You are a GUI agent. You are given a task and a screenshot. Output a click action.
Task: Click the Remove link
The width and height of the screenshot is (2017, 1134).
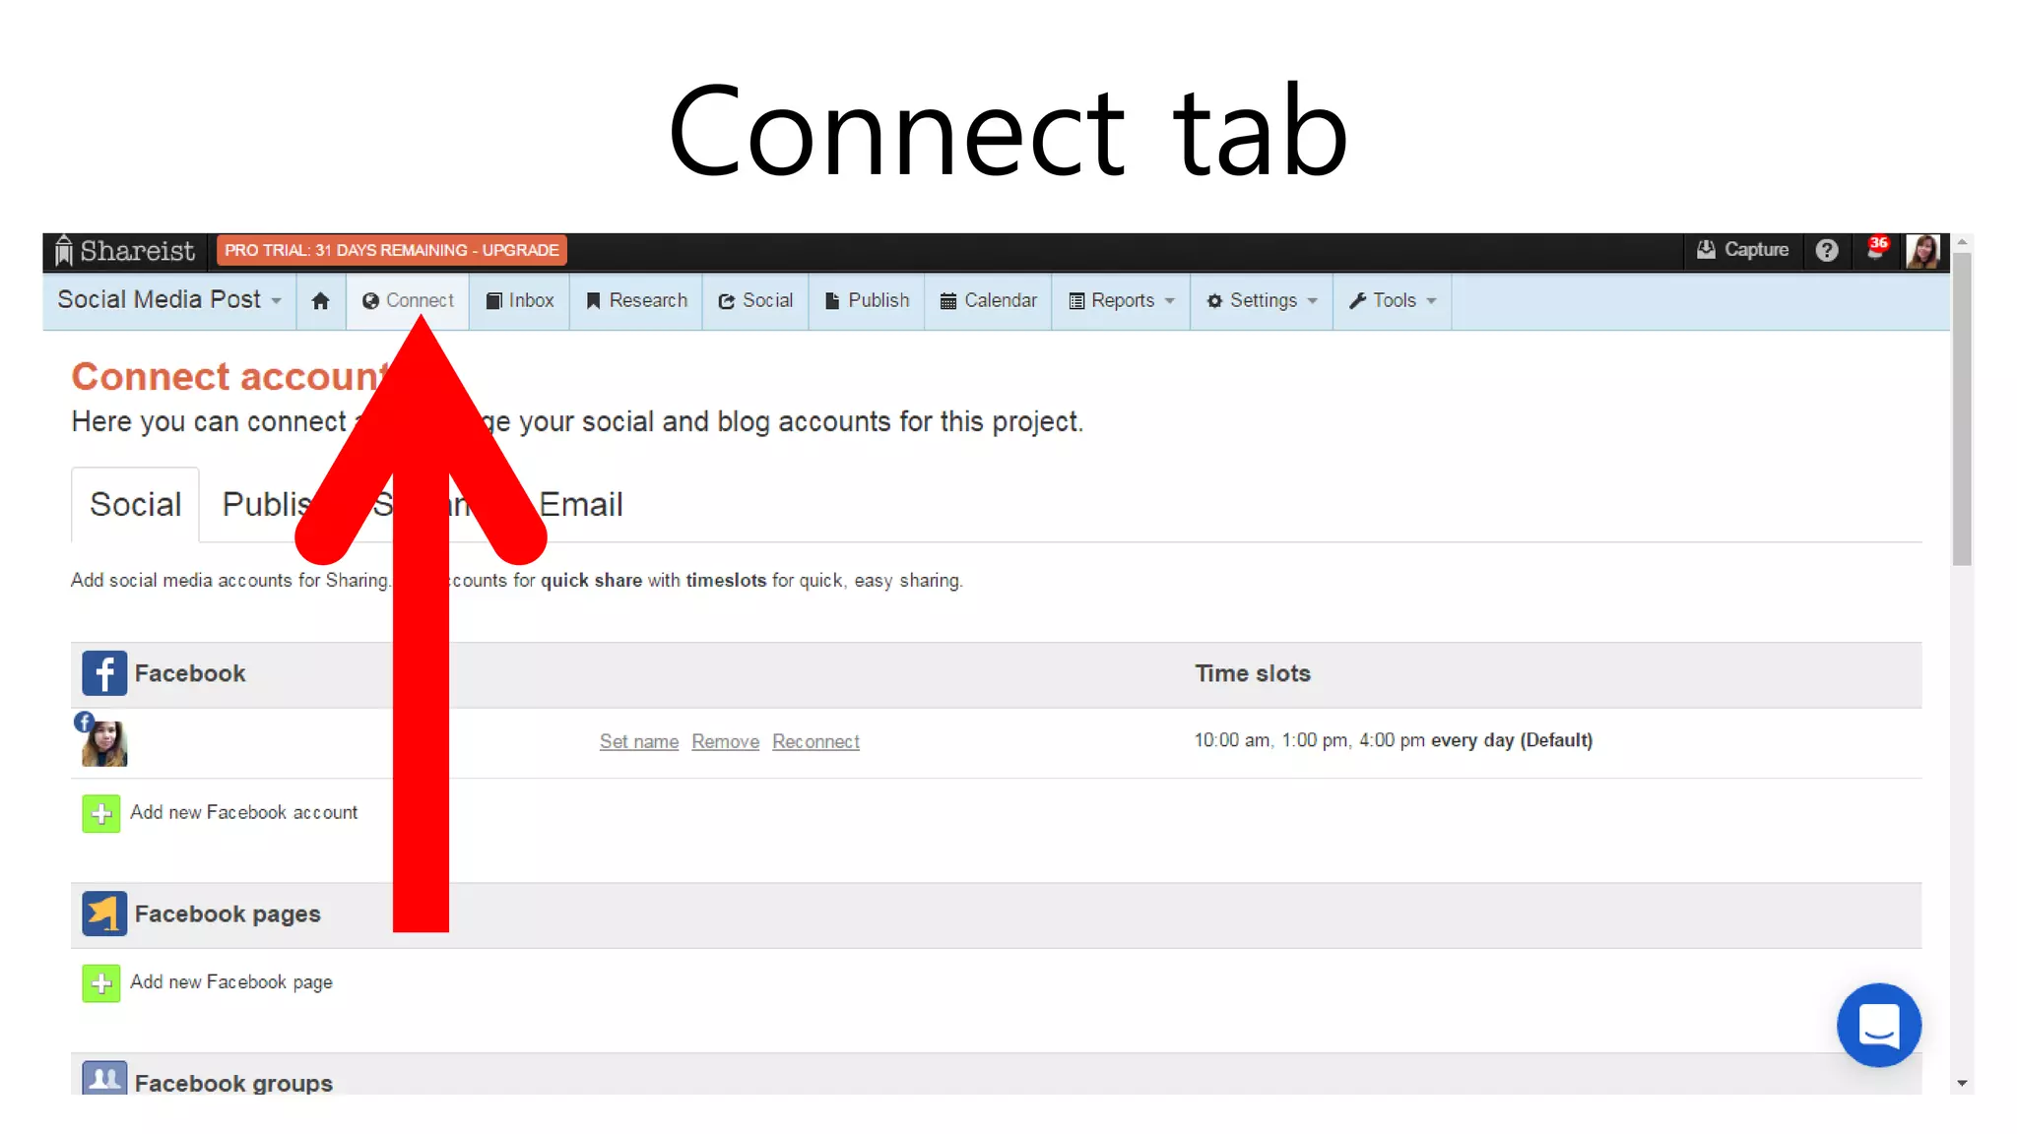click(725, 741)
